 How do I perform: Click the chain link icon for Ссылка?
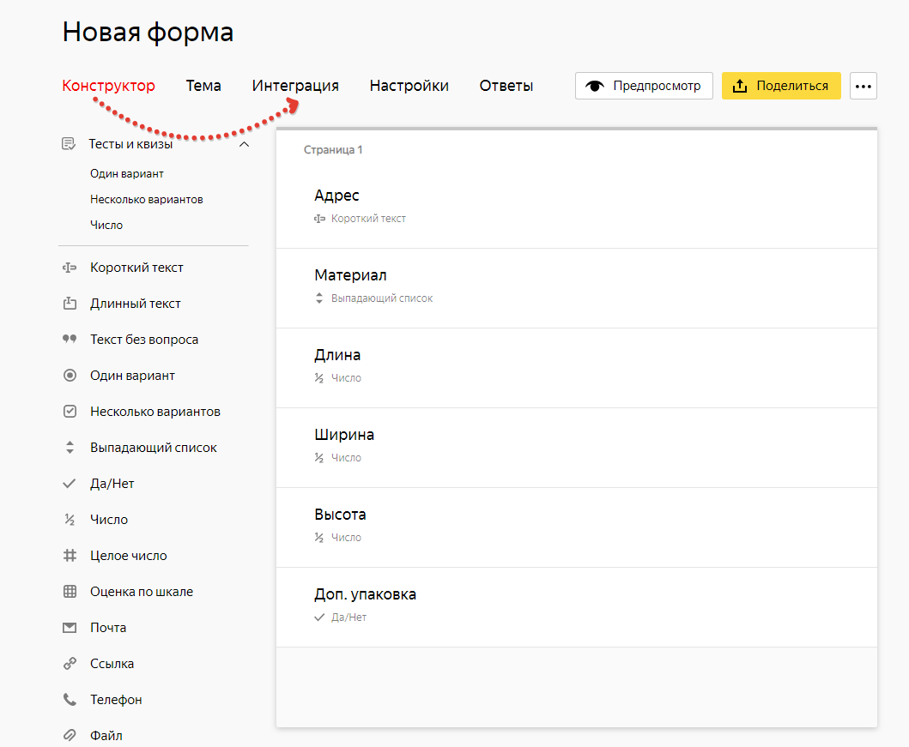click(70, 664)
